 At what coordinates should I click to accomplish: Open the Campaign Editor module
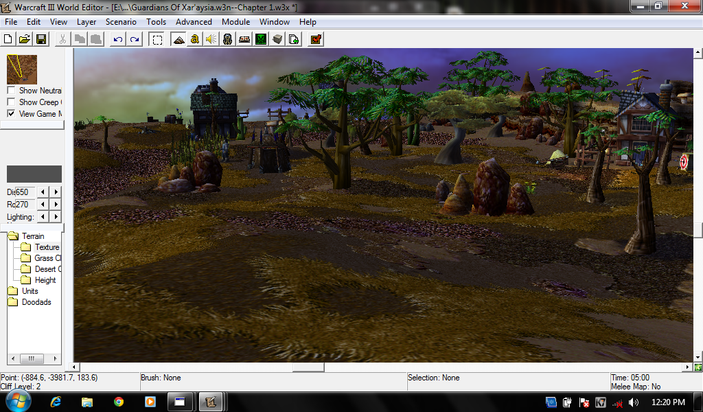(x=244, y=39)
